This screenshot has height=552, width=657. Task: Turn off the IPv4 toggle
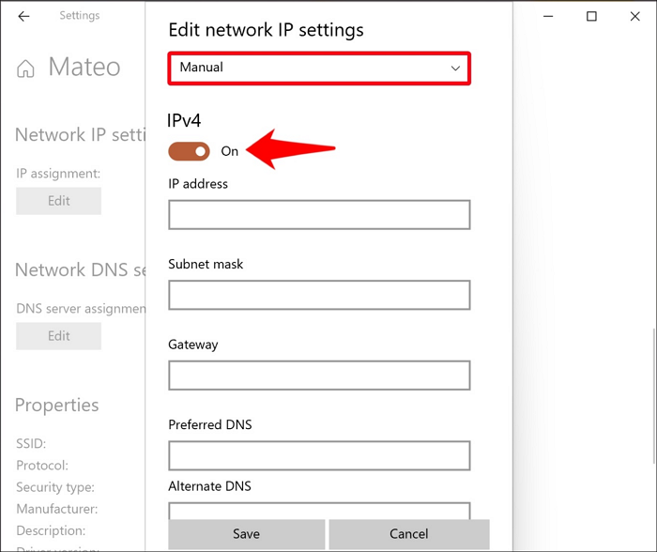click(x=190, y=151)
